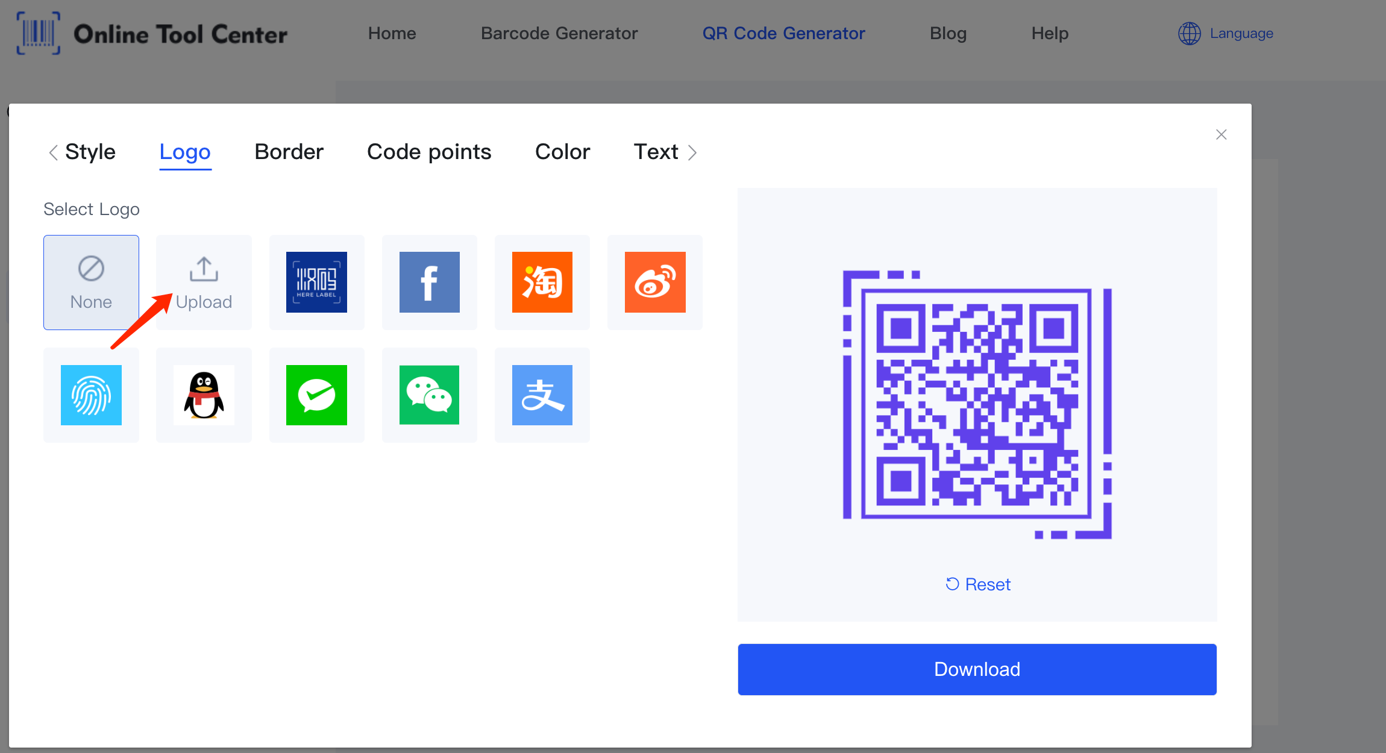Viewport: 1386px width, 753px height.
Task: Select the Alipay logo icon
Action: point(541,394)
